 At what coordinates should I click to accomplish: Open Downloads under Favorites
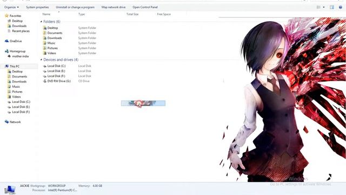tap(19, 26)
